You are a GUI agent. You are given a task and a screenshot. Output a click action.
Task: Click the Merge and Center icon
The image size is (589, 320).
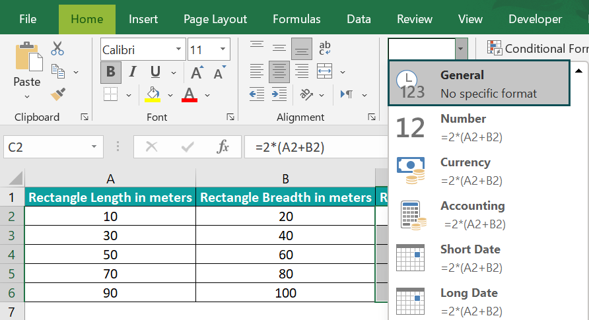pos(324,71)
